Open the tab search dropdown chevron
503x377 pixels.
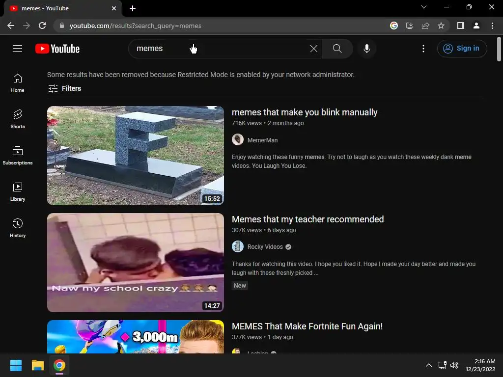424,7
